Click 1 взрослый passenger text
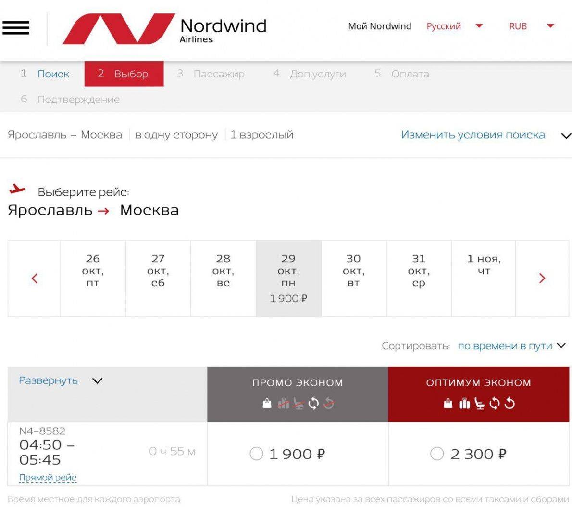572x507 pixels. click(x=262, y=135)
